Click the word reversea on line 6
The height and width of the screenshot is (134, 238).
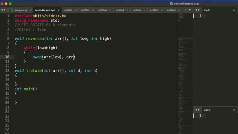pos(35,39)
